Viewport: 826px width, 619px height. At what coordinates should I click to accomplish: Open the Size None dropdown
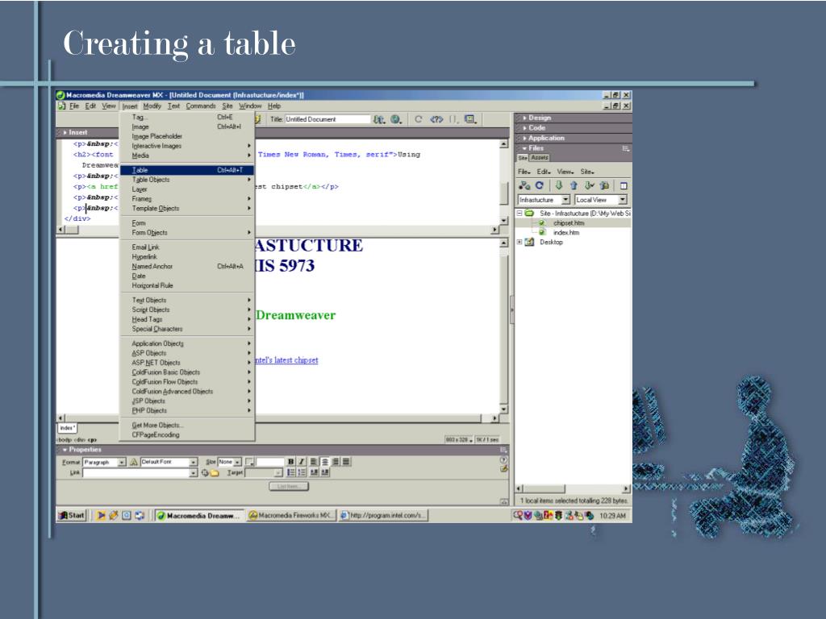tap(238, 462)
